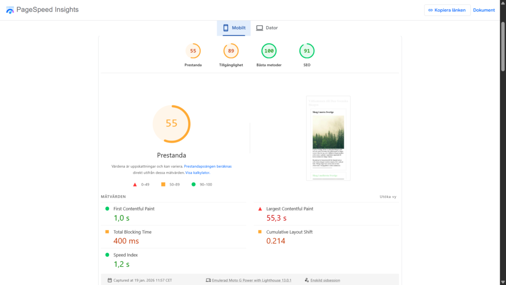Open the Dokument link
This screenshot has height=285, width=506.
tap(484, 10)
